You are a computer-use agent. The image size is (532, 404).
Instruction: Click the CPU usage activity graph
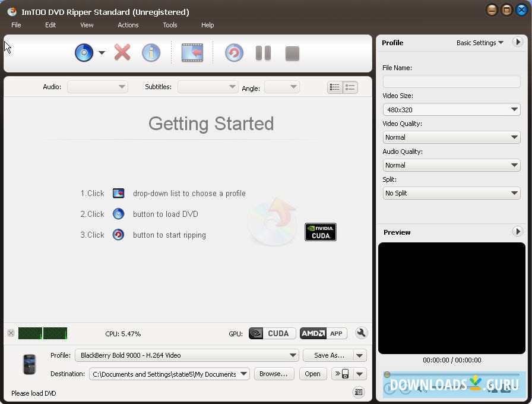click(x=42, y=333)
